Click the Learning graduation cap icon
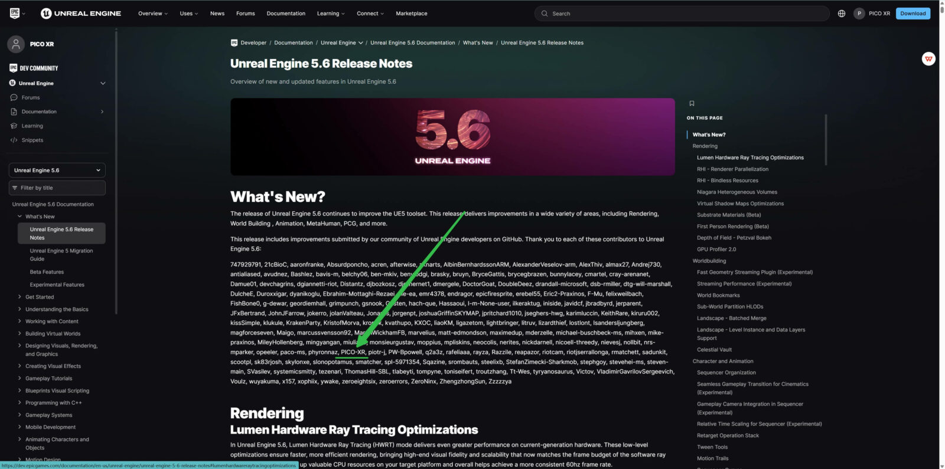The width and height of the screenshot is (945, 469). pos(14,126)
